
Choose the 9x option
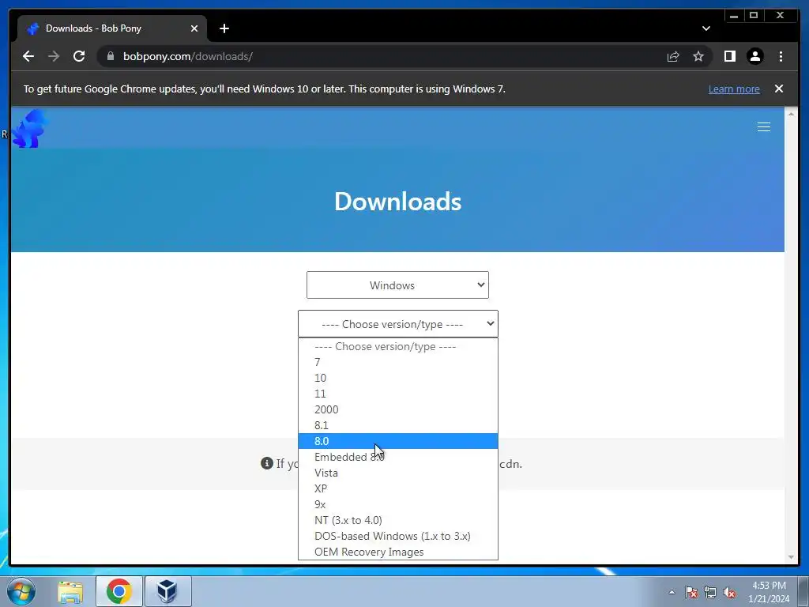pos(398,504)
